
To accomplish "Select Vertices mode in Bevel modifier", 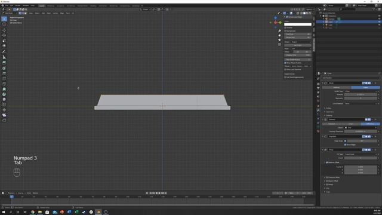I will (x=336, y=87).
